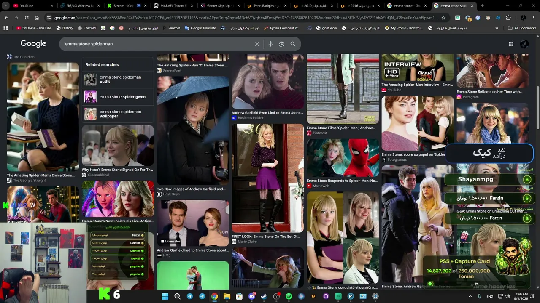The height and width of the screenshot is (303, 540).
Task: Open Windows taskbar search
Action: (x=177, y=296)
